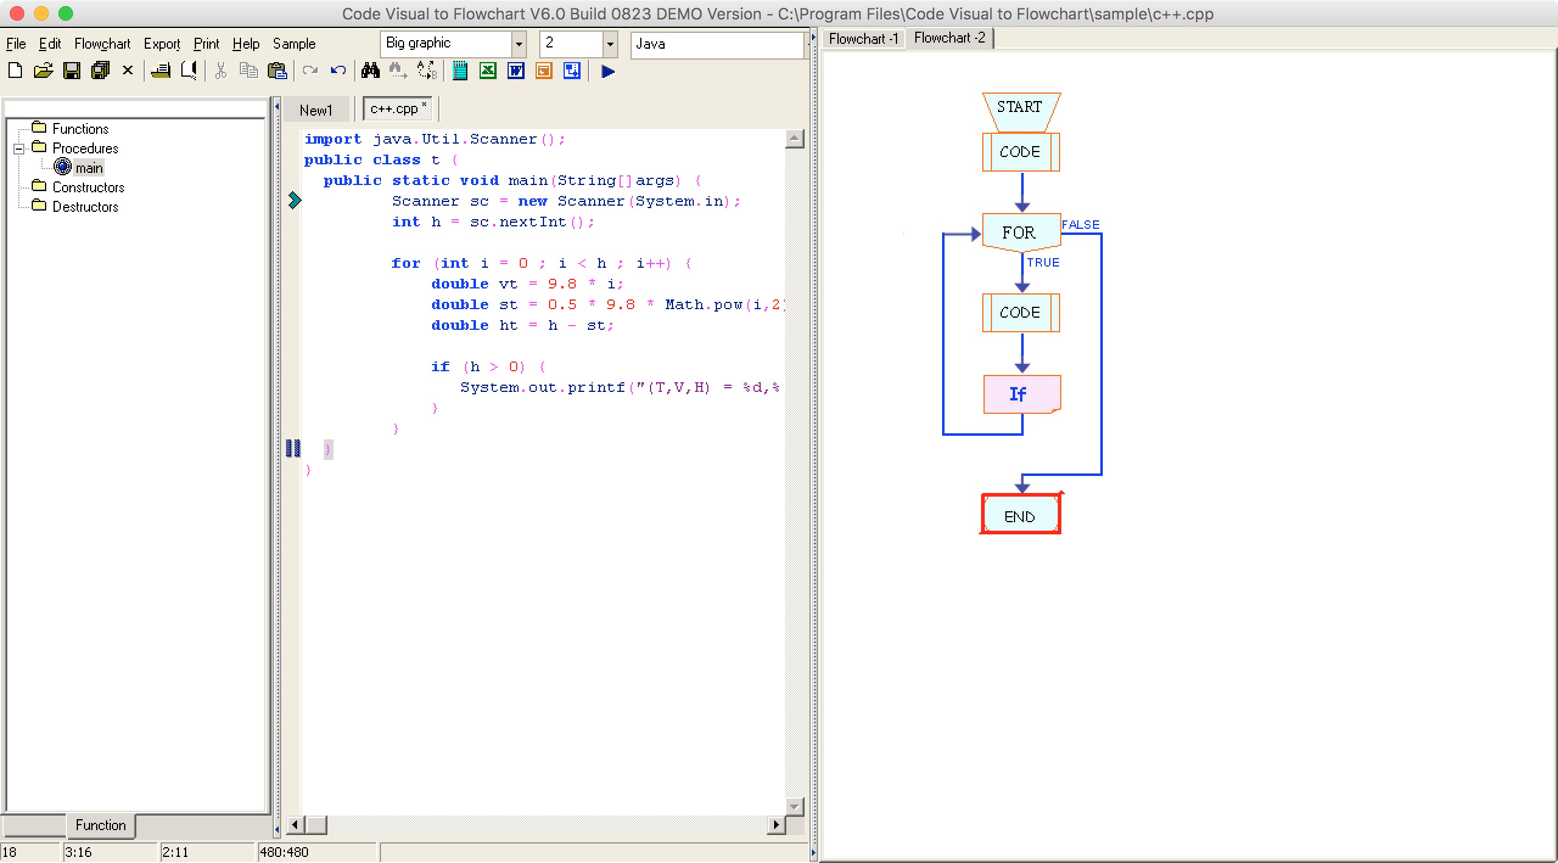Screen dimensions: 1558x863
Task: Open the Export menu
Action: point(162,44)
